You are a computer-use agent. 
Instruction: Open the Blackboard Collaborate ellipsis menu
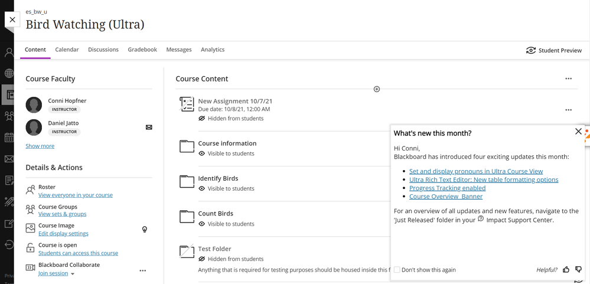click(142, 270)
